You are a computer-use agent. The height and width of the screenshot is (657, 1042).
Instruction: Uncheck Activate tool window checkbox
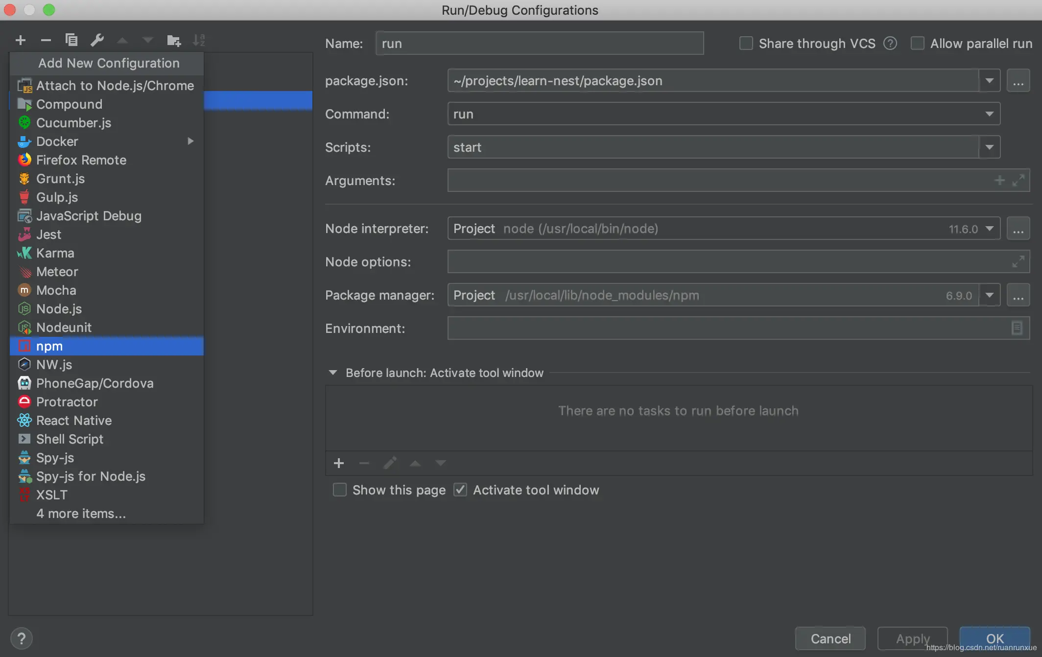460,490
